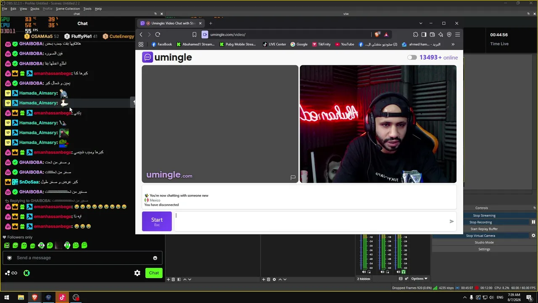This screenshot has width=538, height=303.
Task: Open chat settings gear icon
Action: point(137,273)
